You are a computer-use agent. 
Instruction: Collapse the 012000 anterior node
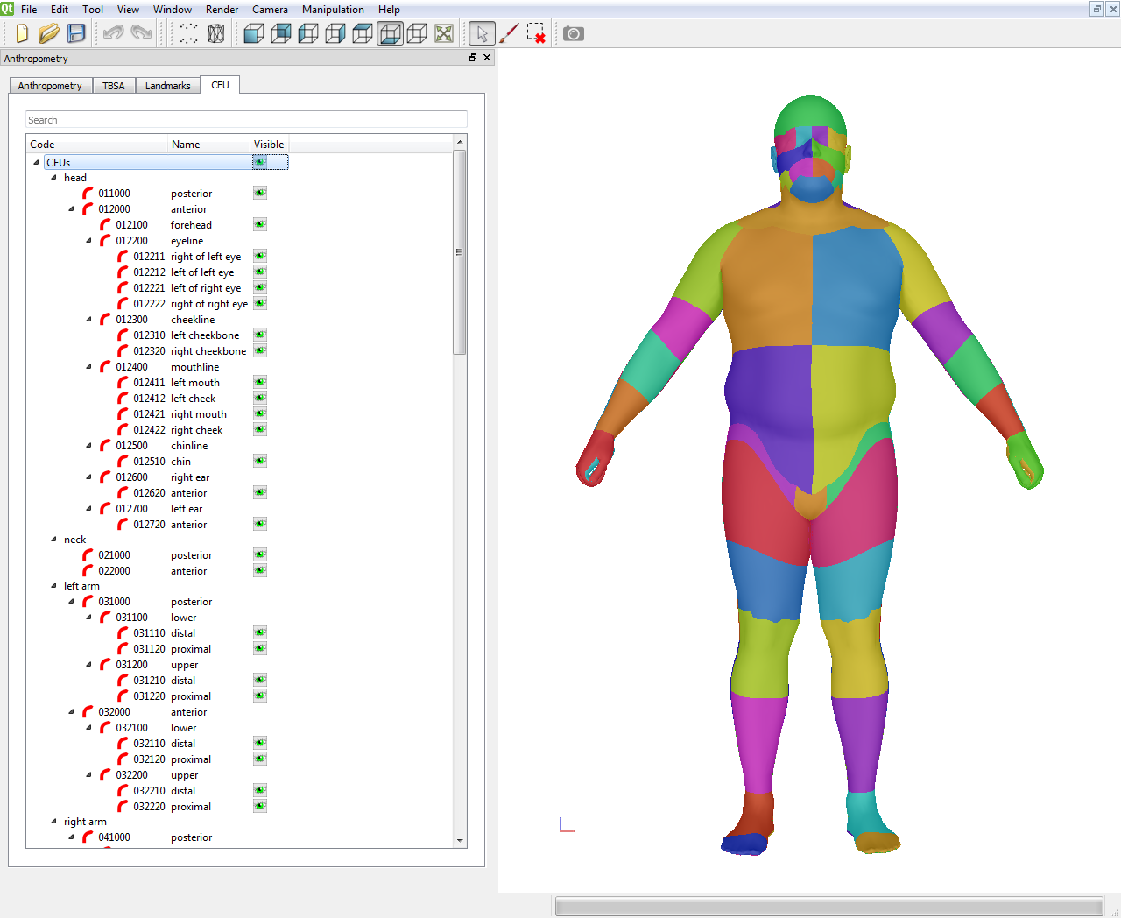click(x=71, y=209)
